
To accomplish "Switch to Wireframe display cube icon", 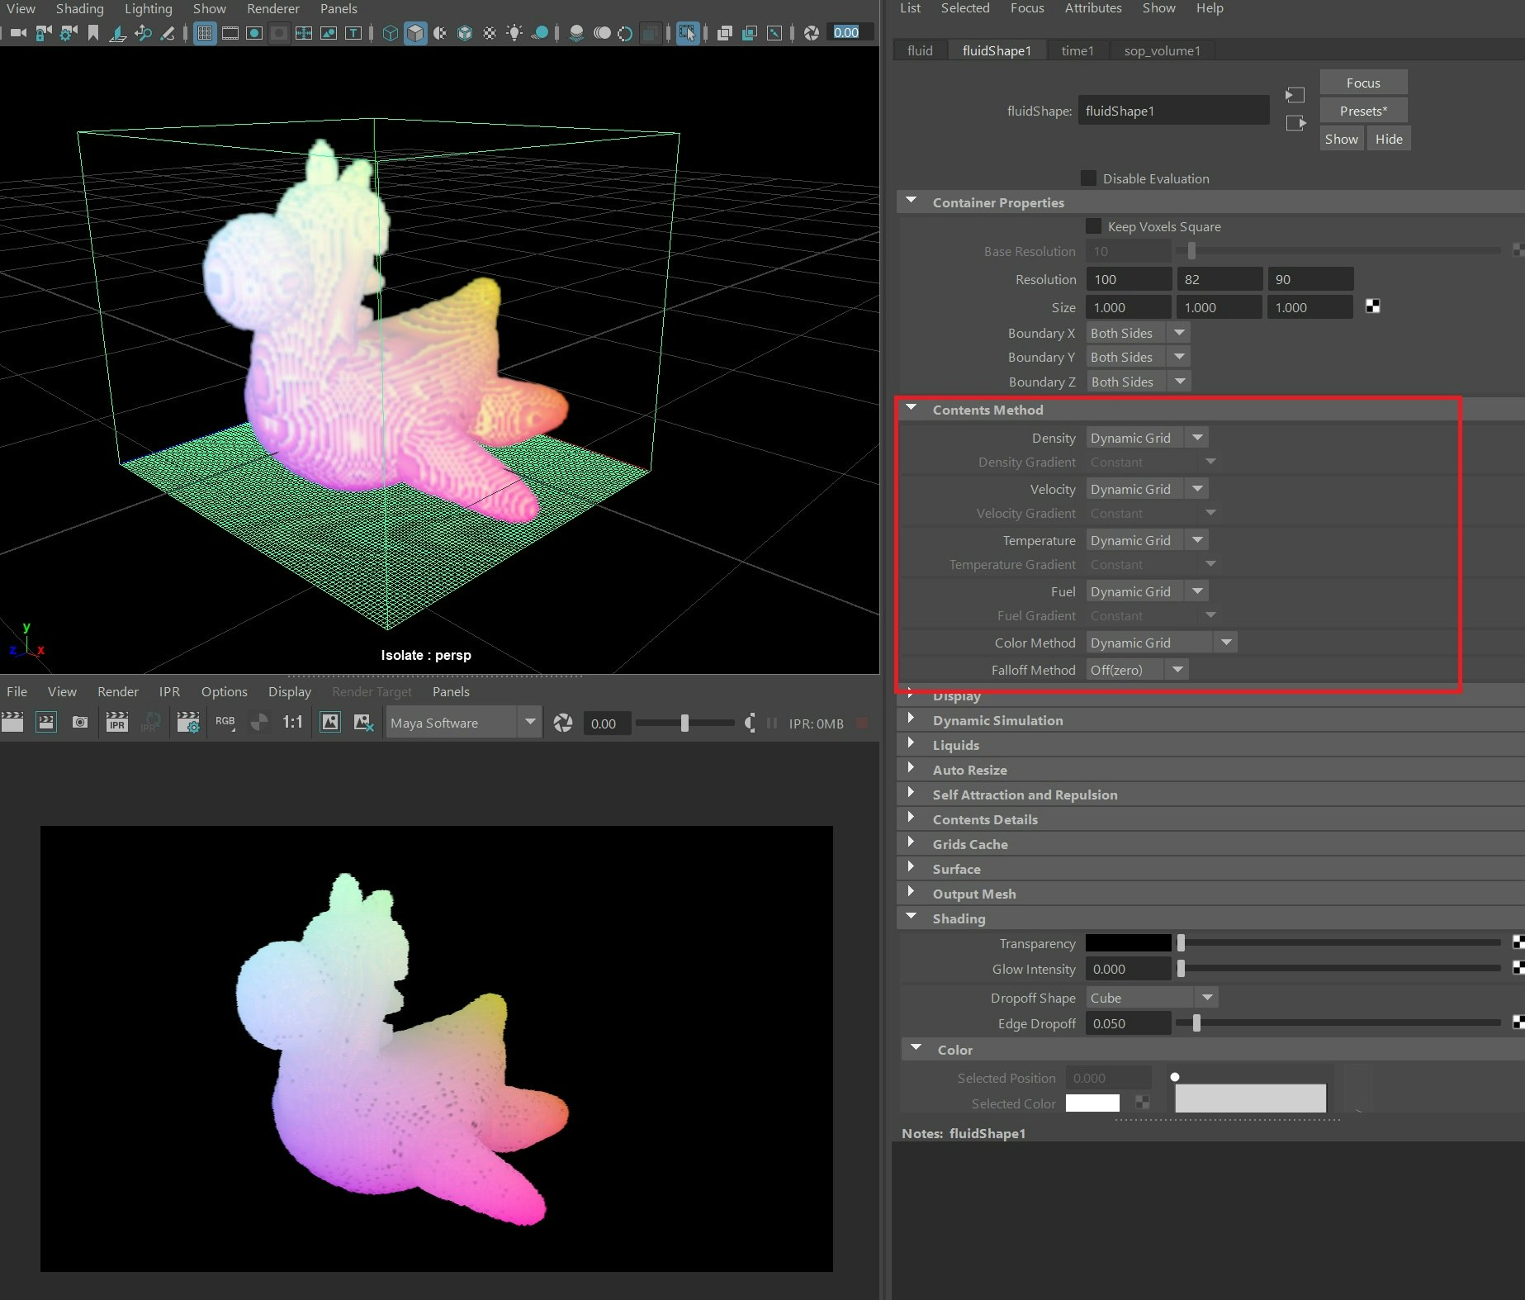I will coord(391,33).
